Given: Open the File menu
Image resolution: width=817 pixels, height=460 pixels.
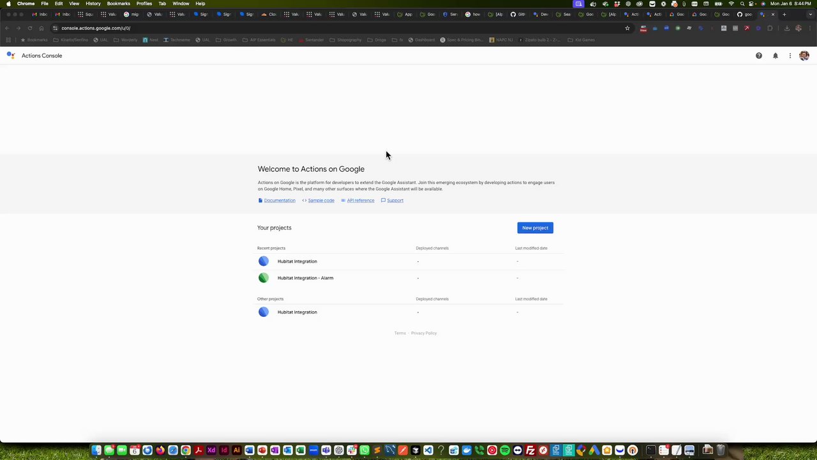Looking at the screenshot, I should pyautogui.click(x=45, y=4).
